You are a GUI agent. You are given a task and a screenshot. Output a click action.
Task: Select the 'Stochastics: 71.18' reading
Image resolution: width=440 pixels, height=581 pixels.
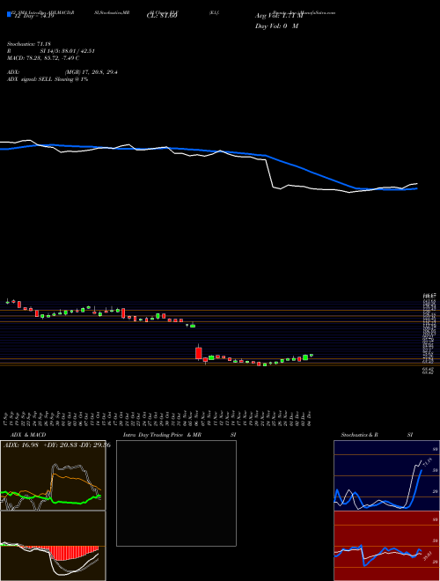[x=28, y=44]
